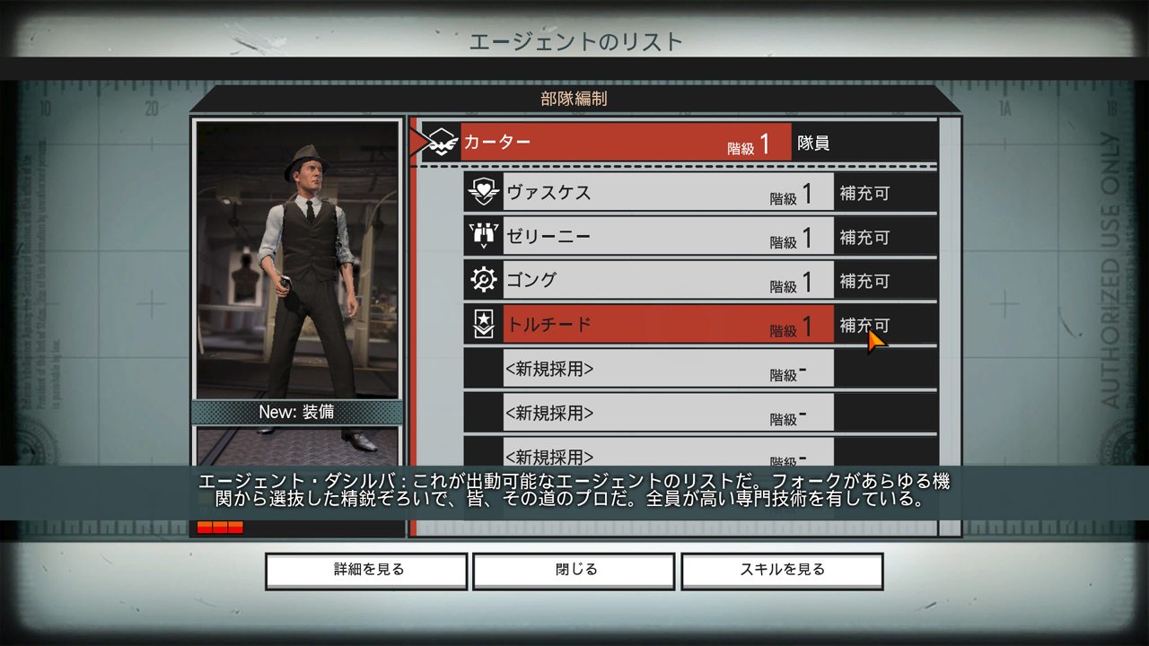1149x646 pixels.
Task: Click ゴング's gear-wrench engineer class icon
Action: (483, 280)
